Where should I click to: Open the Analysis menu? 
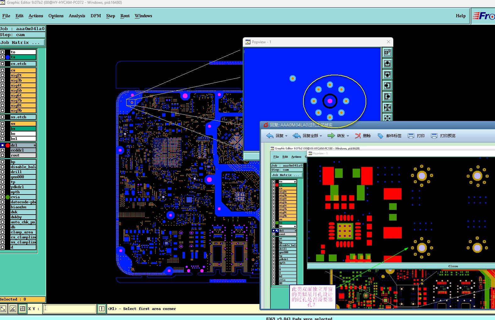77,16
